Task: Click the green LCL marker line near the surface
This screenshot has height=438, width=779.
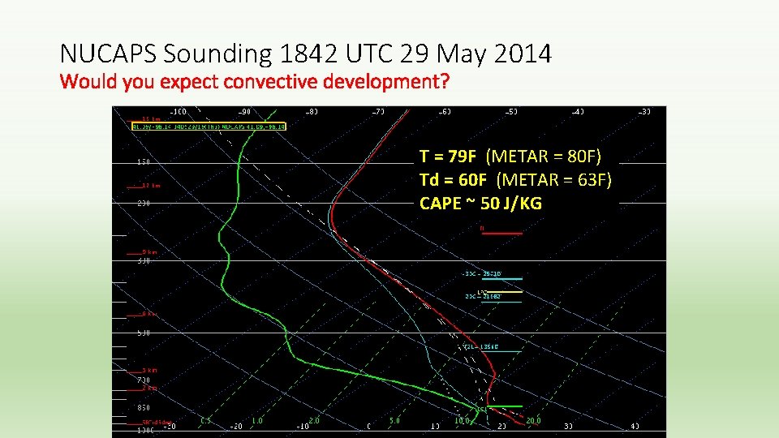Action: click(504, 406)
